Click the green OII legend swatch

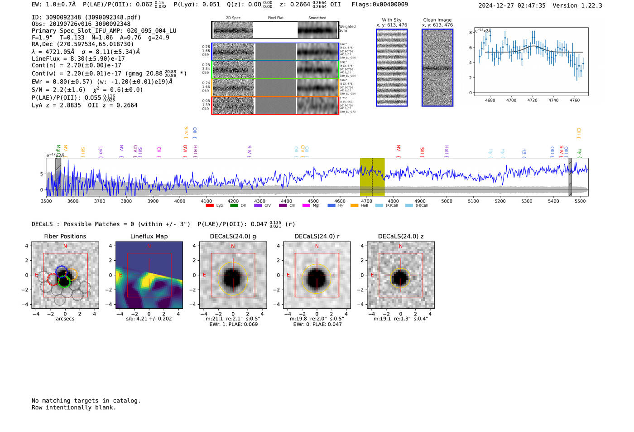234,205
